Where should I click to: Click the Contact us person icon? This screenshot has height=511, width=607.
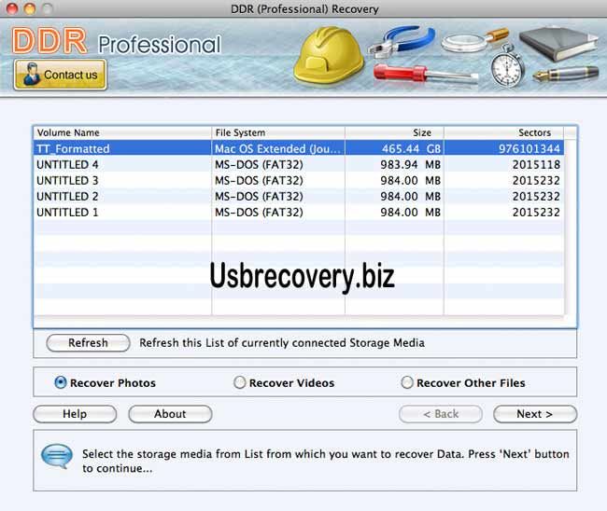(31, 75)
